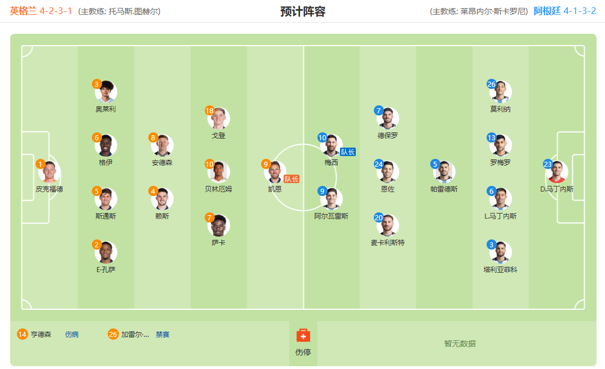
Task: Click number 14 badge beside 亨德森
Action: (23, 334)
